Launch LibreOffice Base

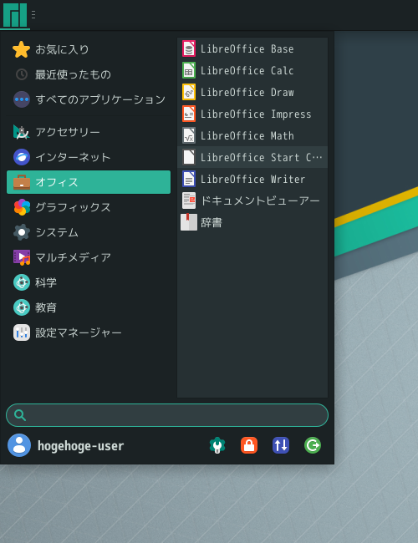point(252,48)
